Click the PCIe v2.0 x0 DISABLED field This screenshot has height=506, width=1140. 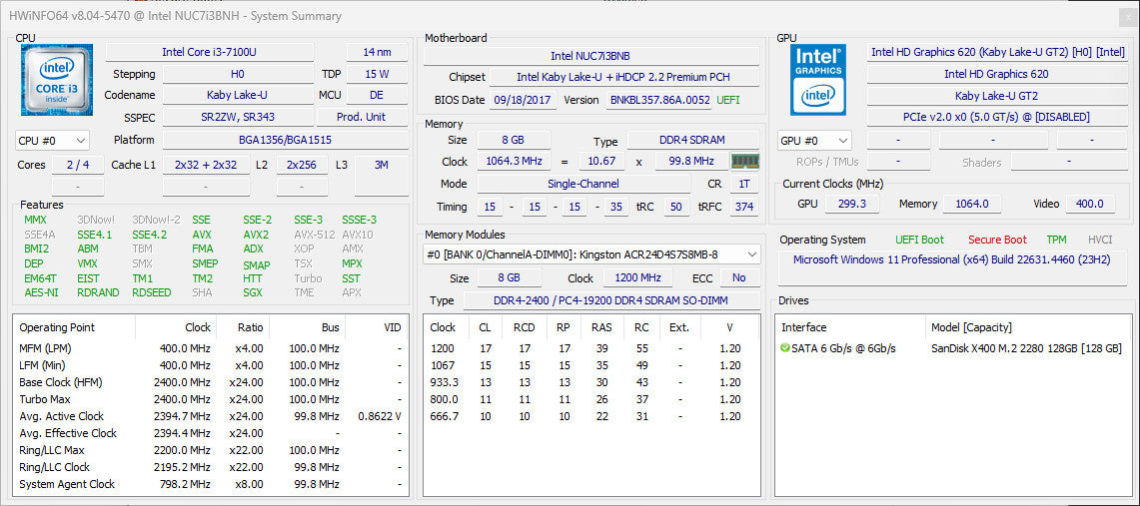998,117
